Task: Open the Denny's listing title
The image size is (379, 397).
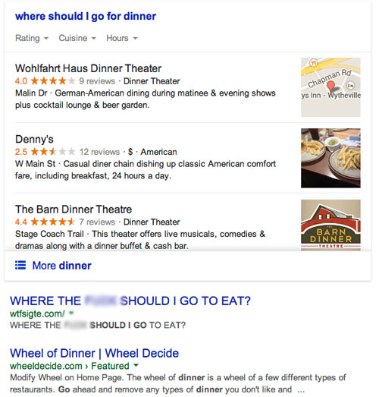Action: click(34, 139)
